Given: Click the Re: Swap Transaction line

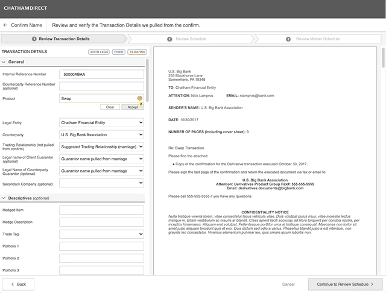Looking at the screenshot, I should click(186, 148).
